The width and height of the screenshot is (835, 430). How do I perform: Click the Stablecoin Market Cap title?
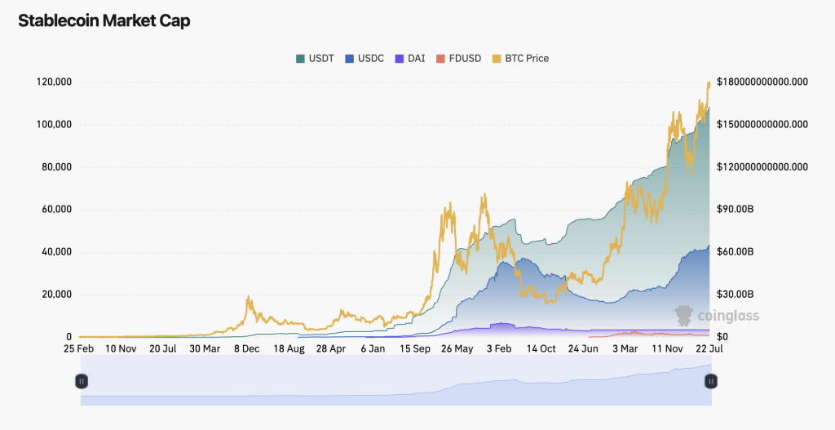click(x=104, y=20)
